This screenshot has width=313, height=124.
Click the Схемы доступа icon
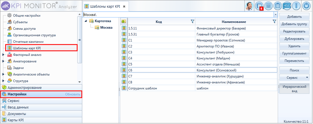coord(9,28)
